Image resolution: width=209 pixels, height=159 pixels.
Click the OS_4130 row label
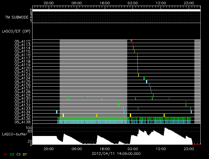coord(22,98)
